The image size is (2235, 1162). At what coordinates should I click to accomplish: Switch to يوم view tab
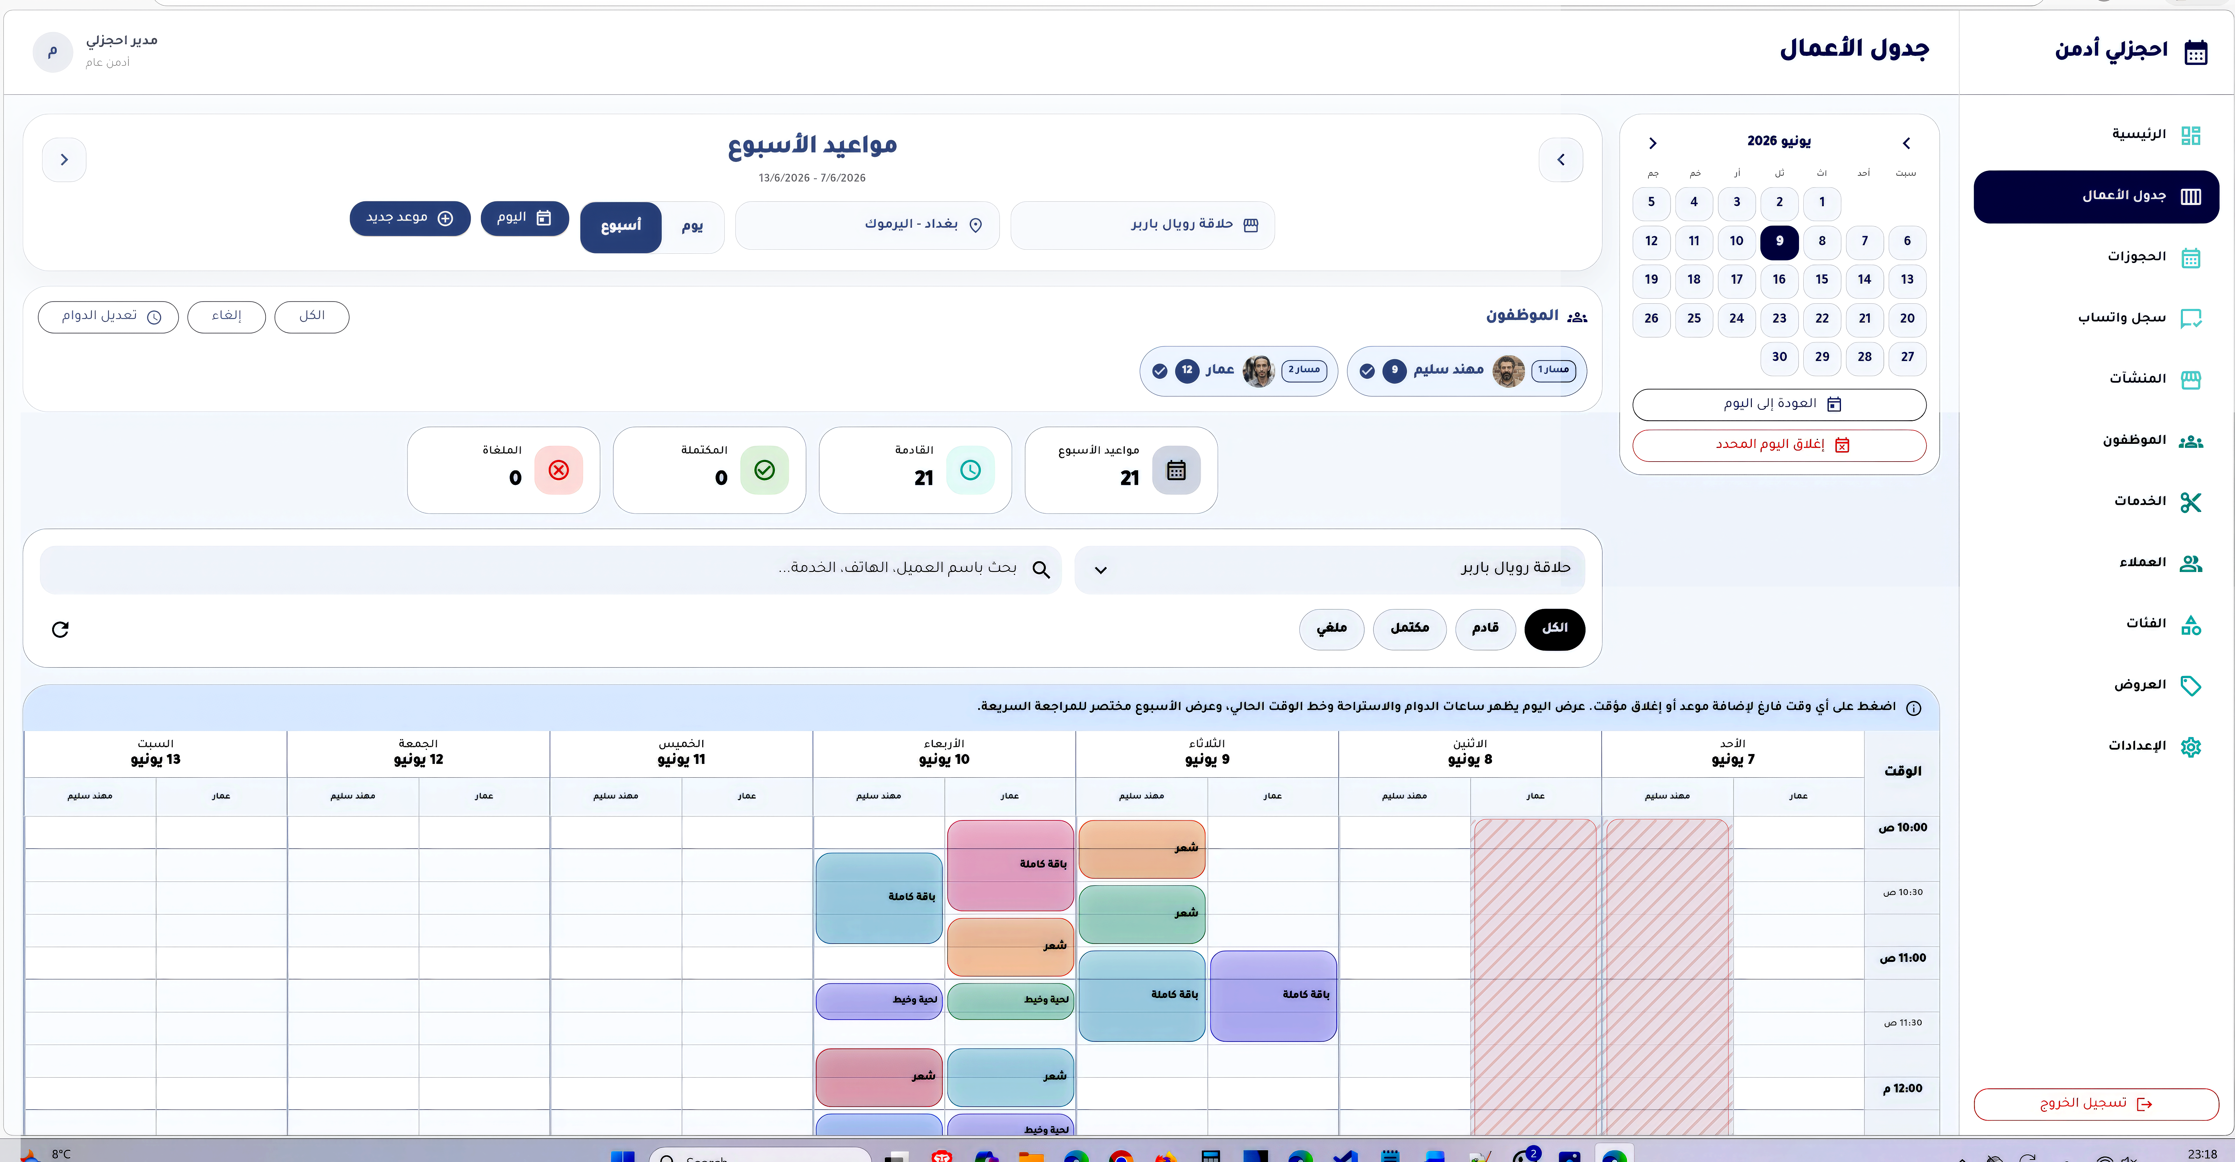(x=692, y=227)
